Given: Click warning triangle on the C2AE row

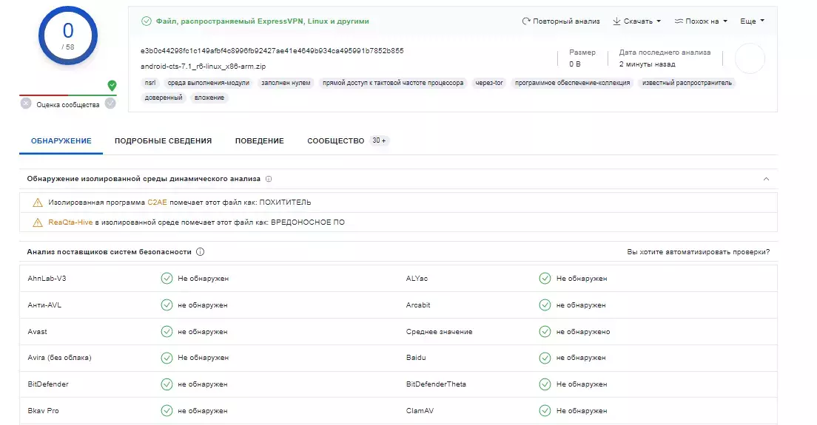Looking at the screenshot, I should tap(38, 203).
